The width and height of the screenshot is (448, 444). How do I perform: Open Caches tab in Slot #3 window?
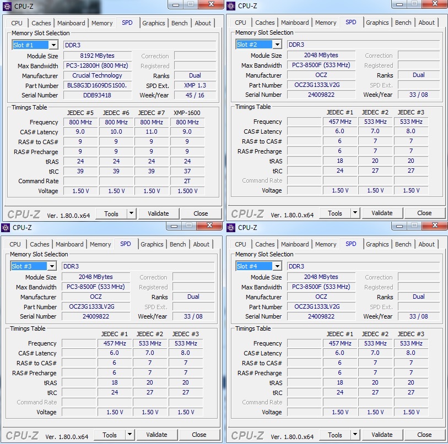pos(40,244)
